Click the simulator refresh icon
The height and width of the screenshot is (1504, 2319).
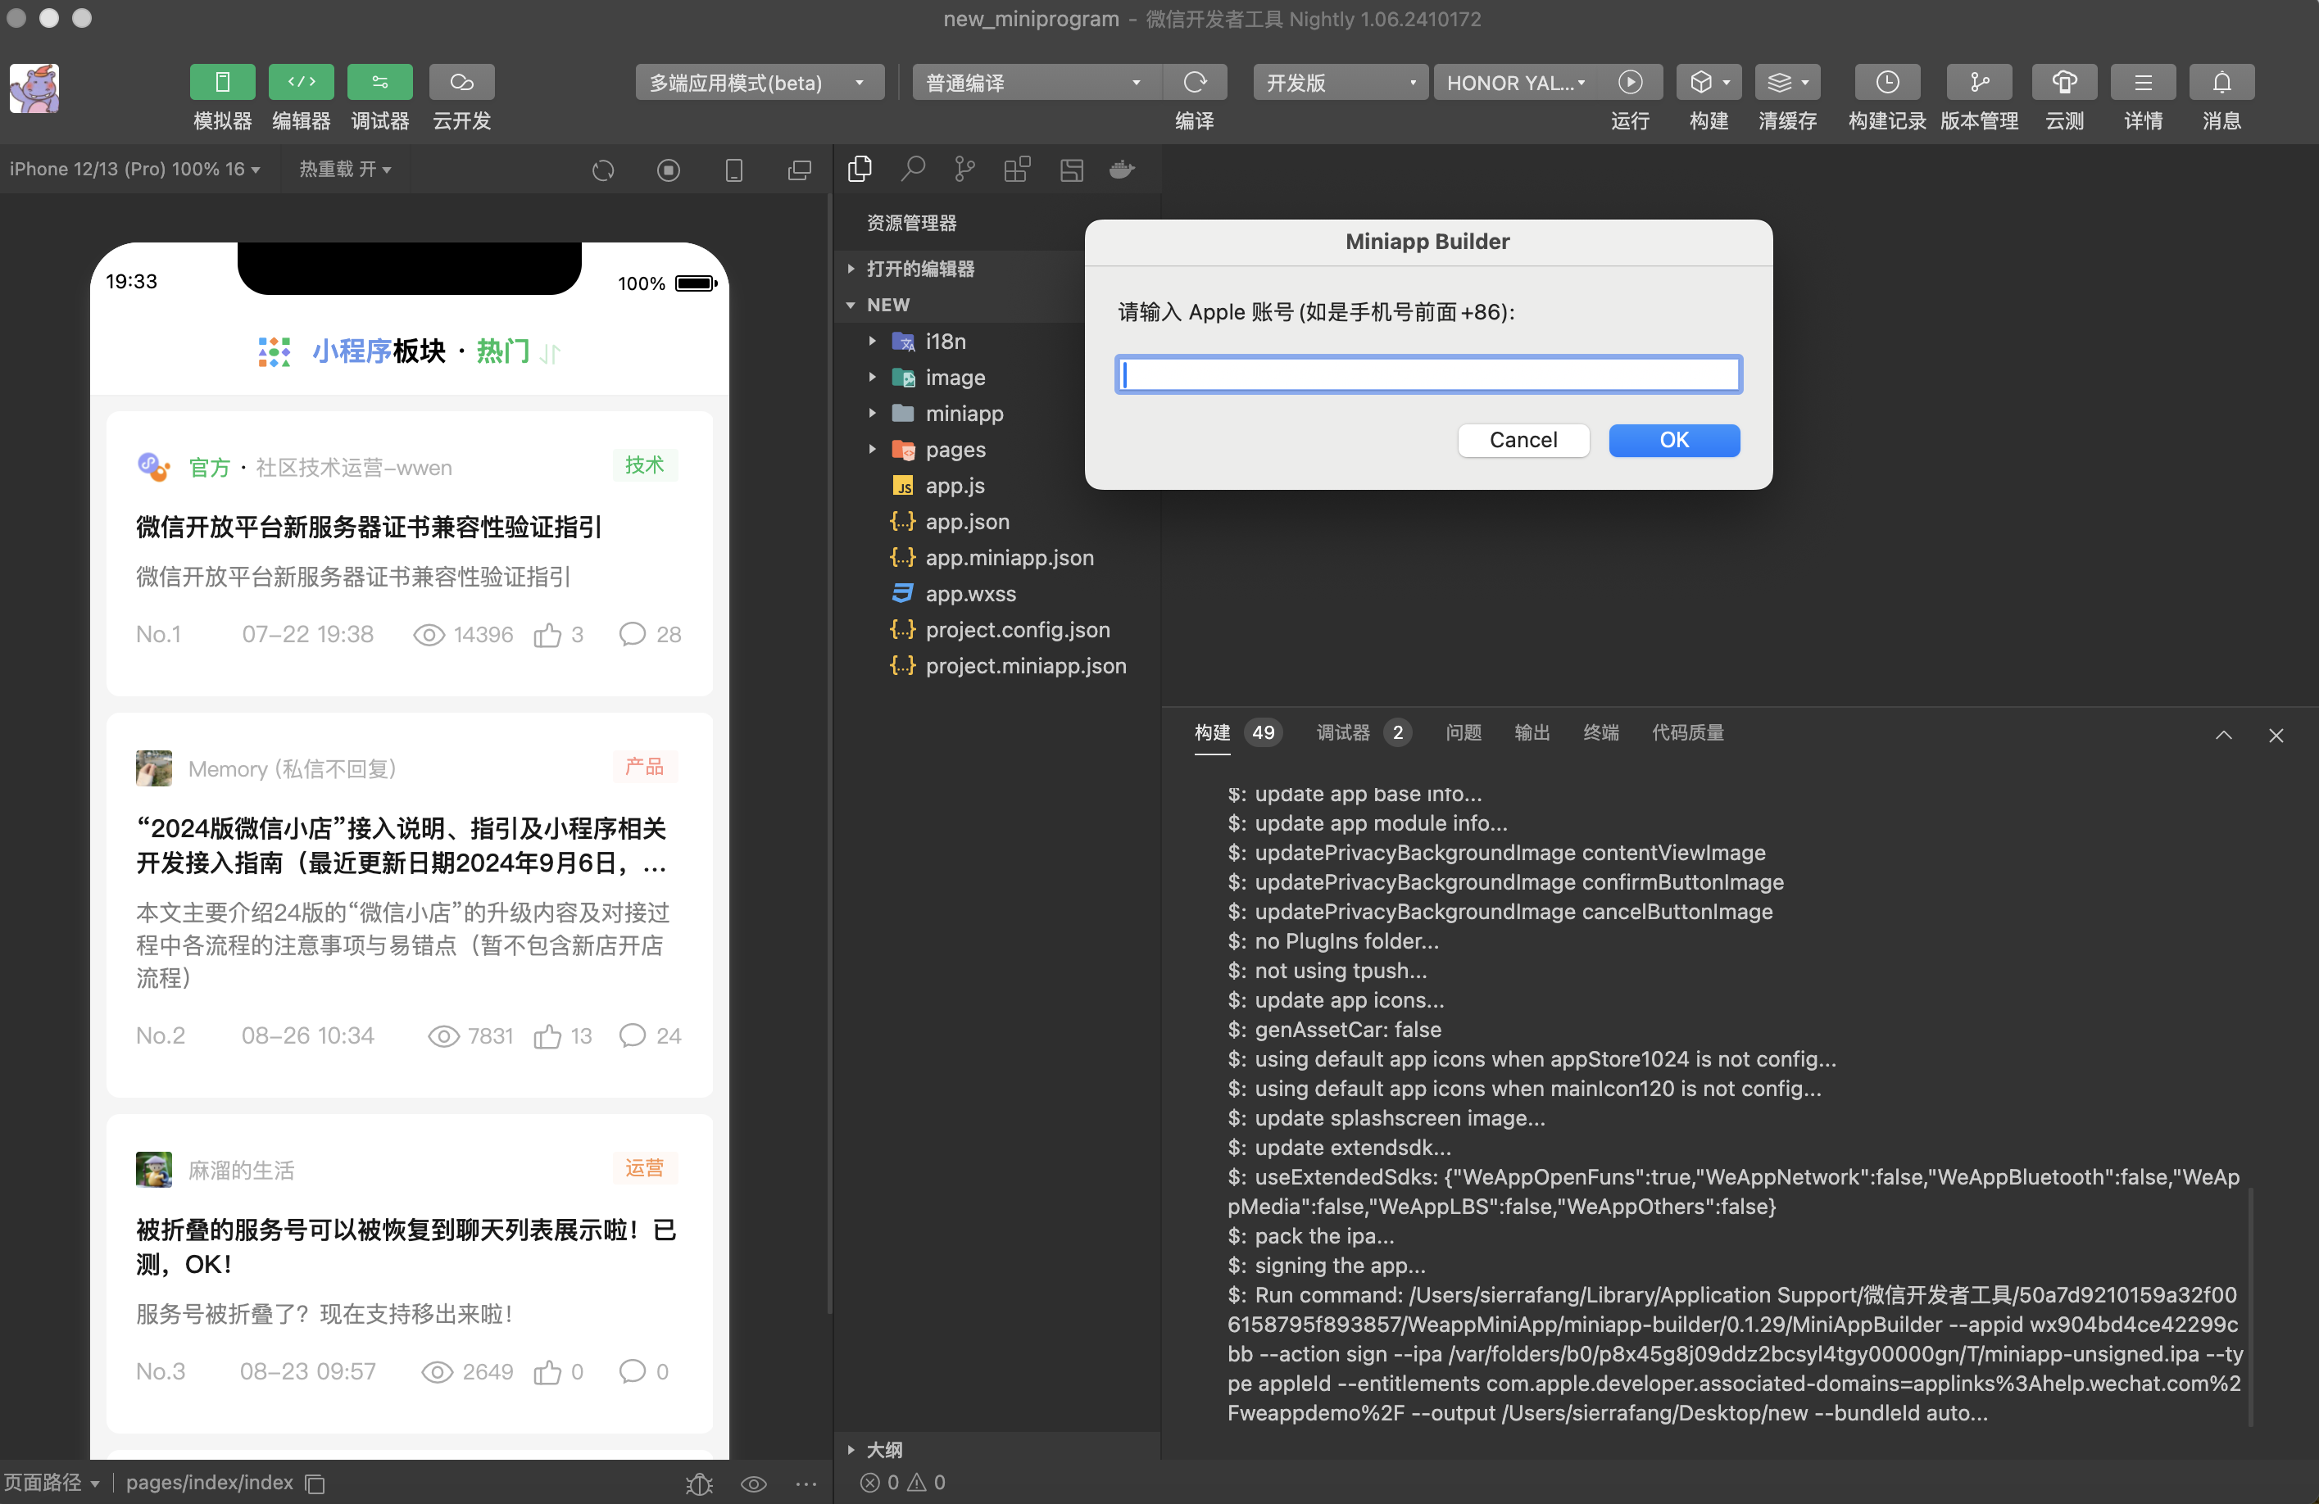(603, 170)
